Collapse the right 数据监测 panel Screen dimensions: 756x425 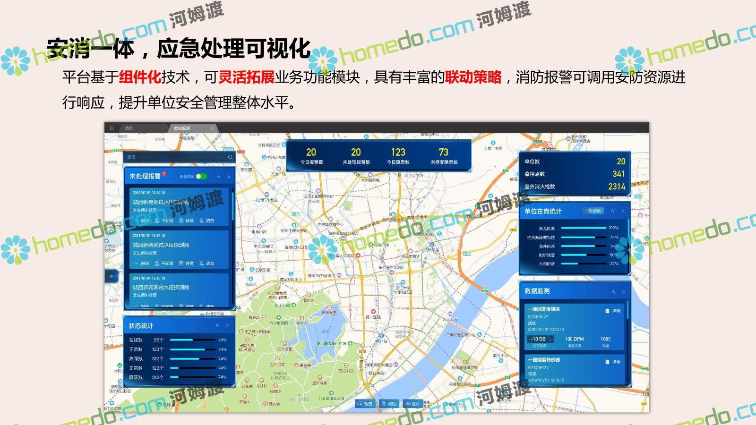point(613,291)
